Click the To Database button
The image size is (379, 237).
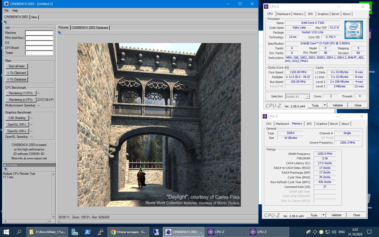tap(17, 79)
